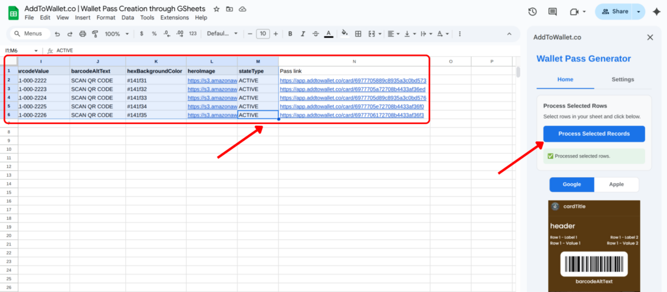Open the 123 number formats menu

pyautogui.click(x=193, y=34)
